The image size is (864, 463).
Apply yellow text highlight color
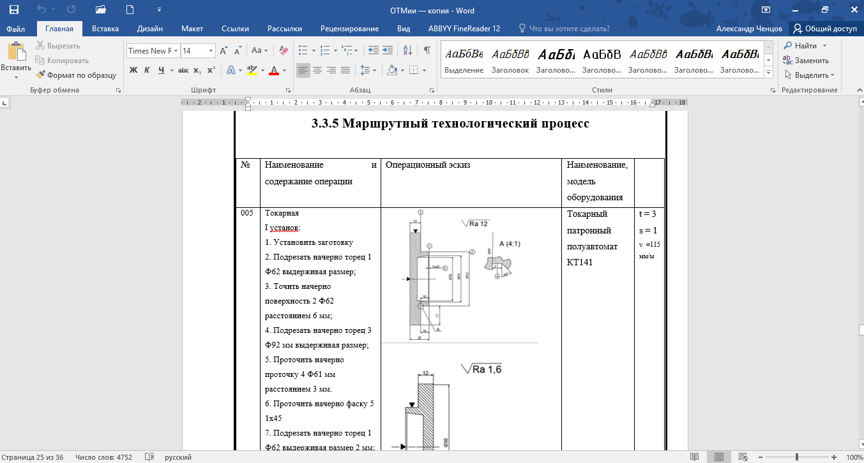tap(252, 70)
